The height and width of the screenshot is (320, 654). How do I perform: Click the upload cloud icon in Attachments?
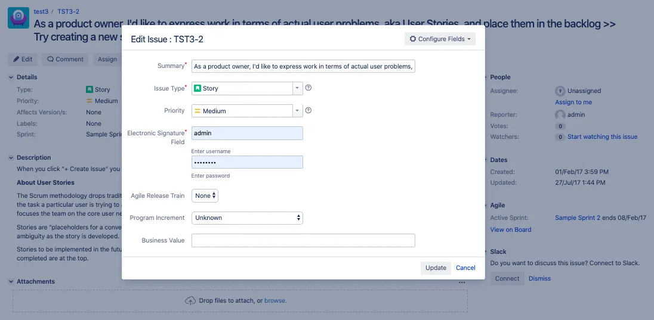point(190,300)
